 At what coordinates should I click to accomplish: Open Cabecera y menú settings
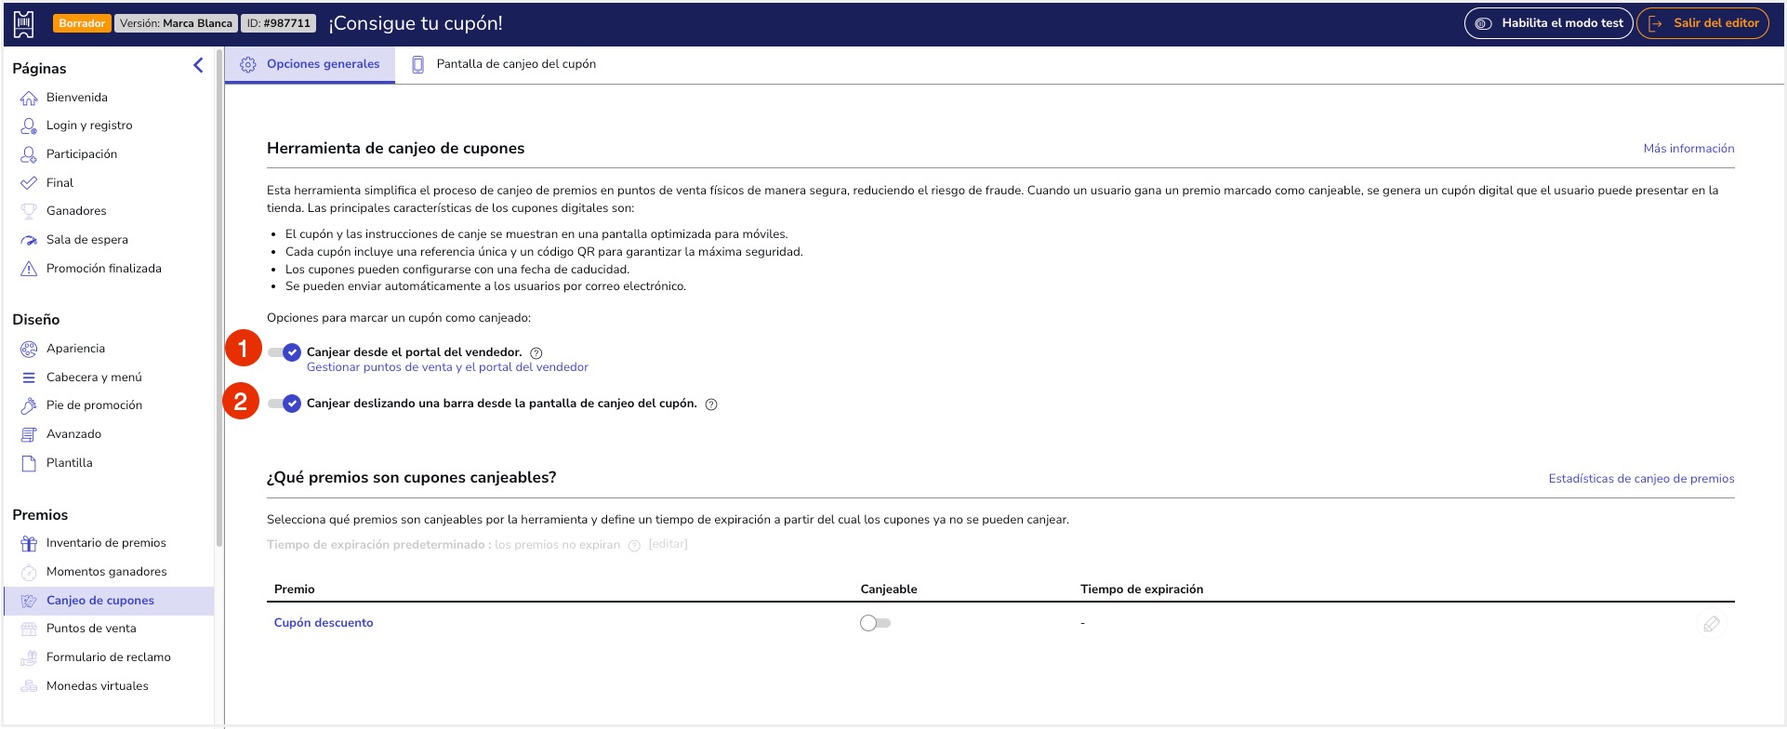pyautogui.click(x=94, y=378)
